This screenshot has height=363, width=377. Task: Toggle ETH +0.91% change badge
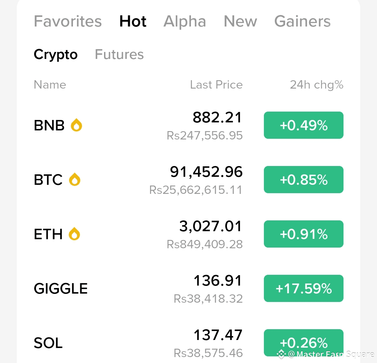(x=303, y=234)
